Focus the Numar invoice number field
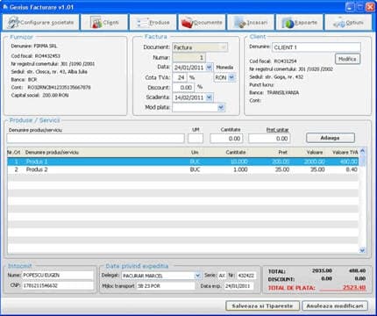 pyautogui.click(x=189, y=57)
